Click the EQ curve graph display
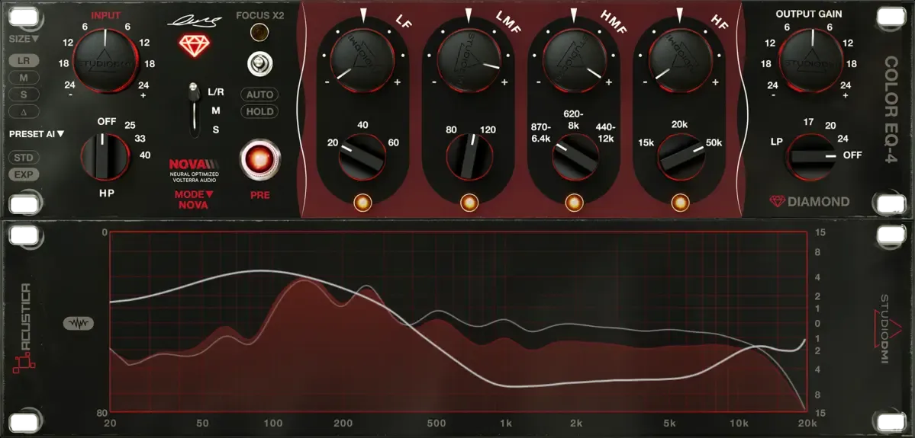 [x=458, y=321]
